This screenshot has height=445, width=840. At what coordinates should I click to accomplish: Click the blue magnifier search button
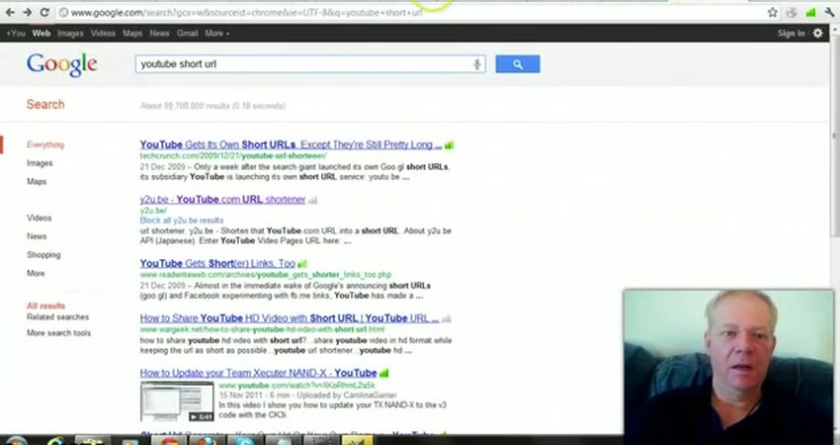pos(517,64)
